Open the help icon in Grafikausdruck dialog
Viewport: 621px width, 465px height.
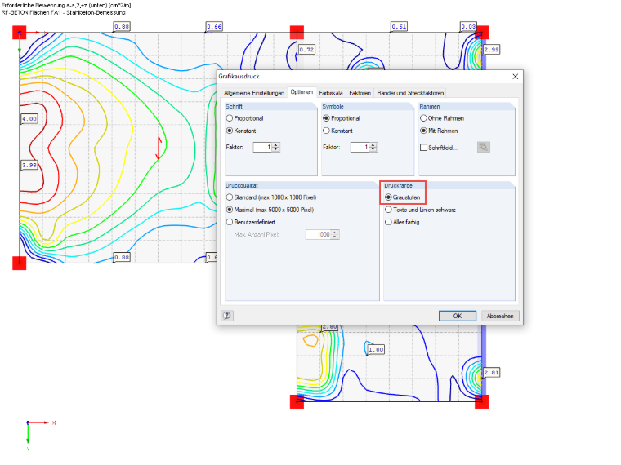(227, 316)
